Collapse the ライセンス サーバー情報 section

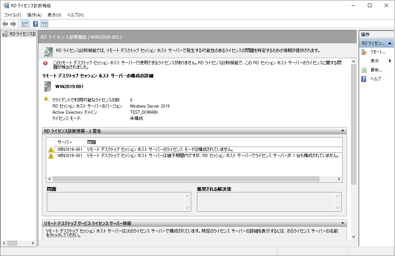[343, 223]
